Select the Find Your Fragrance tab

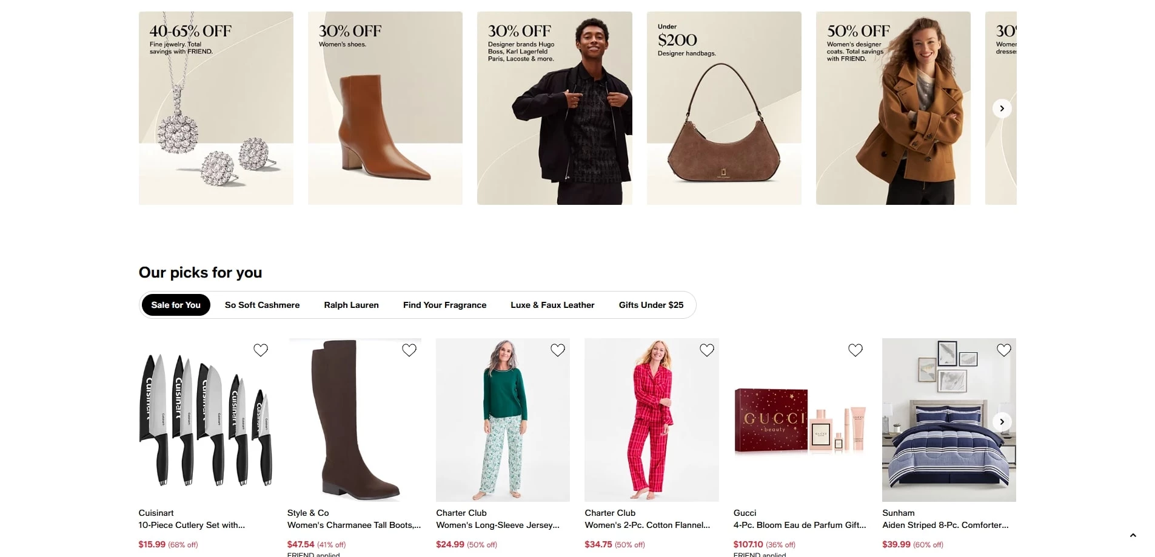(x=444, y=305)
